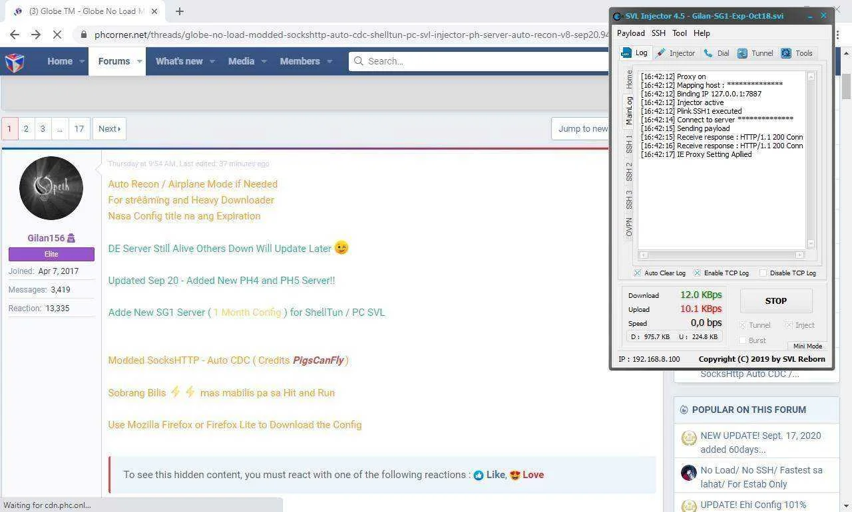
Task: Click the log horizontal scrollbar
Action: tap(722, 255)
